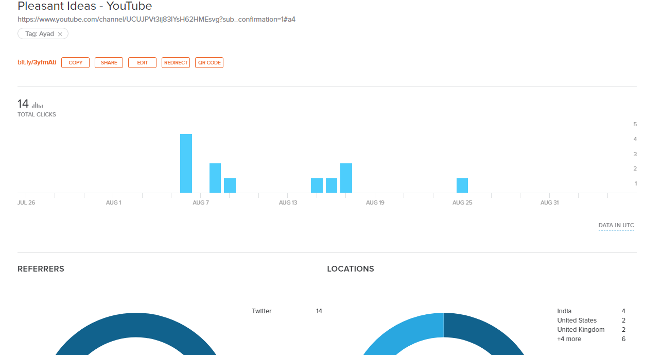Click the AUG 19 axis label
The height and width of the screenshot is (355, 645).
tap(375, 202)
